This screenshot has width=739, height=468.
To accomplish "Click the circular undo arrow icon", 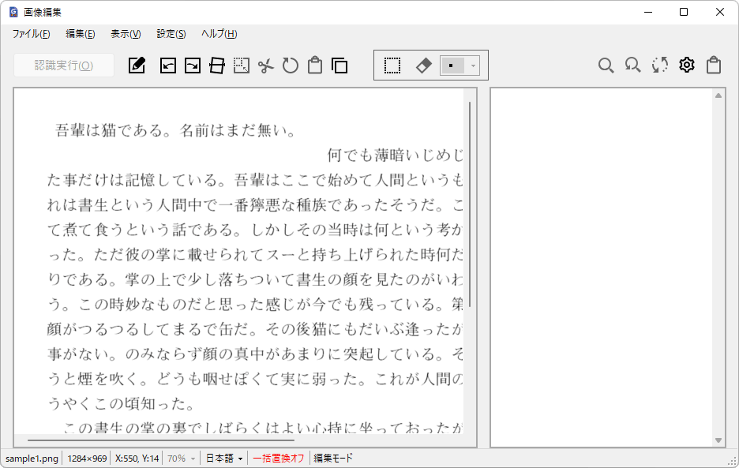I will click(291, 66).
